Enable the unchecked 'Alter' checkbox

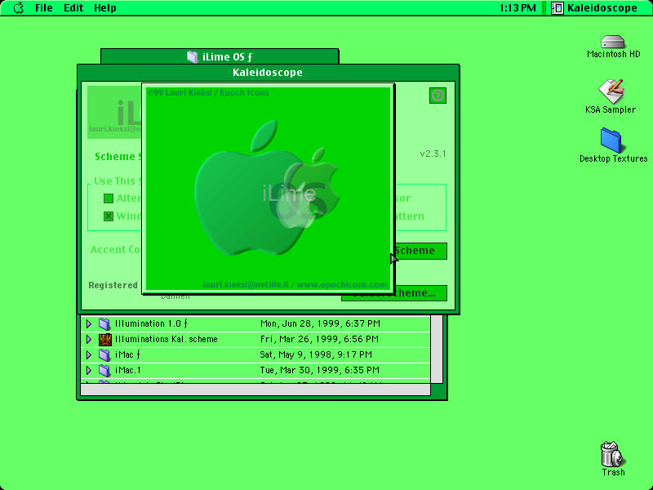click(109, 198)
